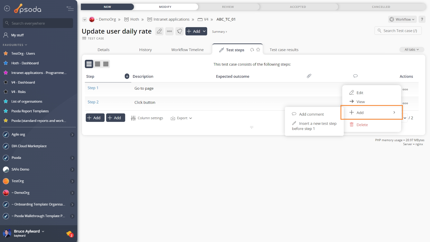The image size is (430, 242).
Task: Click the SAFe Demo organisation icon
Action: click(x=6, y=169)
